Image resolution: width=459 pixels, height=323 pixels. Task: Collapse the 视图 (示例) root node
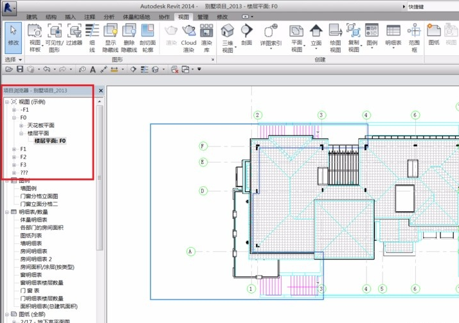pos(6,101)
